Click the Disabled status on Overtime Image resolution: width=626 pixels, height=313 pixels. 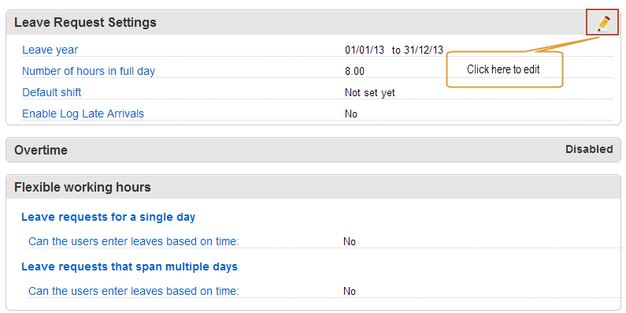[589, 150]
